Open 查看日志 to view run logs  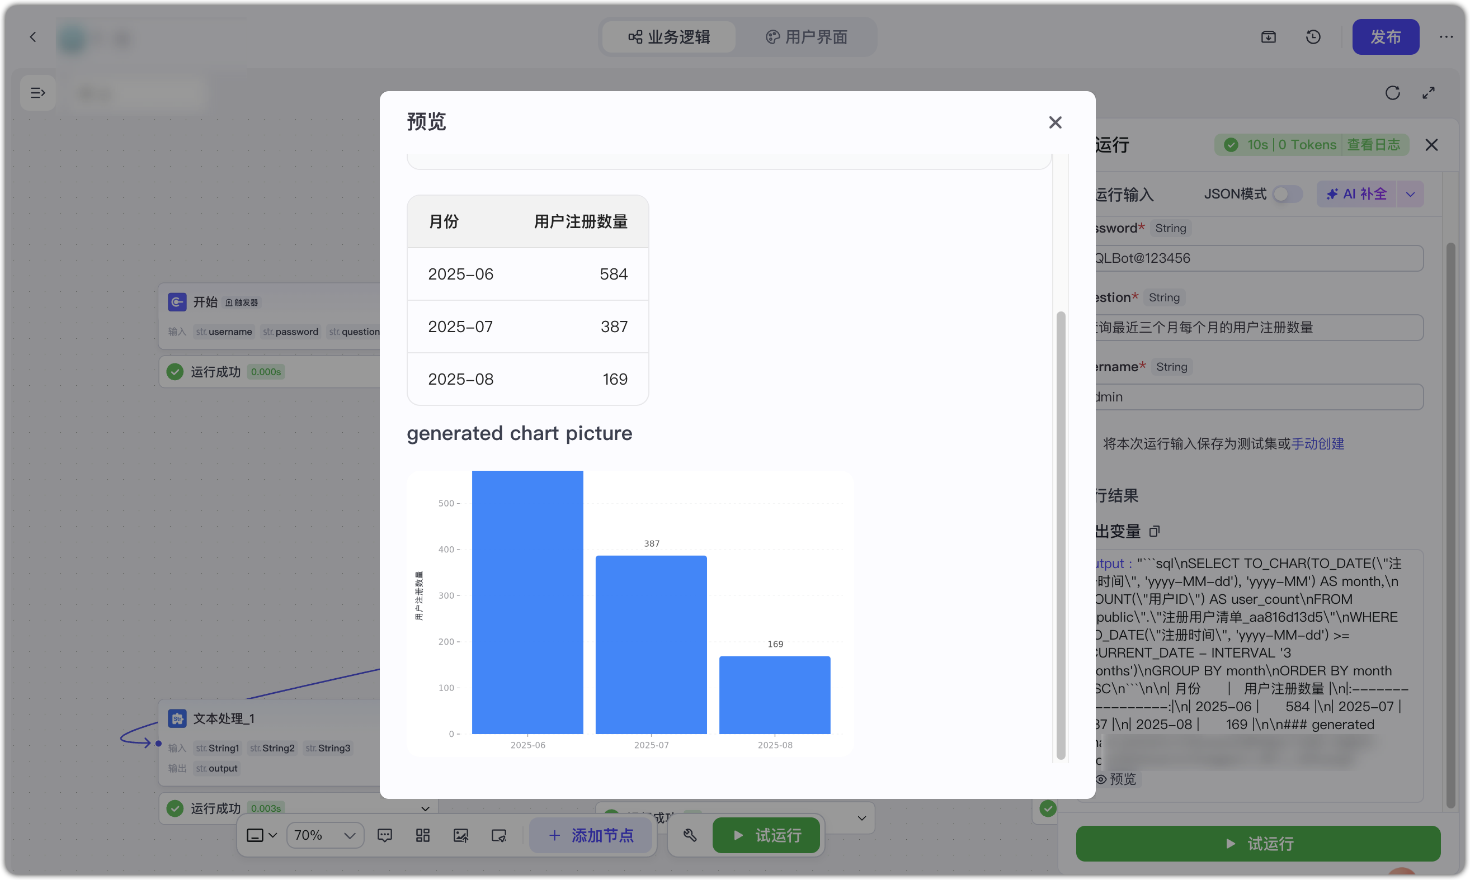[1374, 144]
